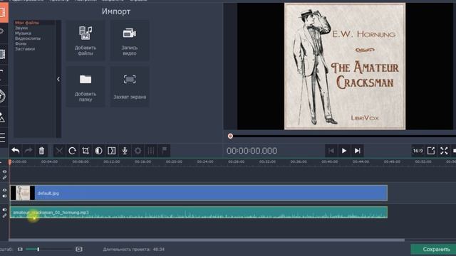The image size is (456, 256).
Task: Open the Transitions tab in left sidebar
Action: [x=3, y=54]
